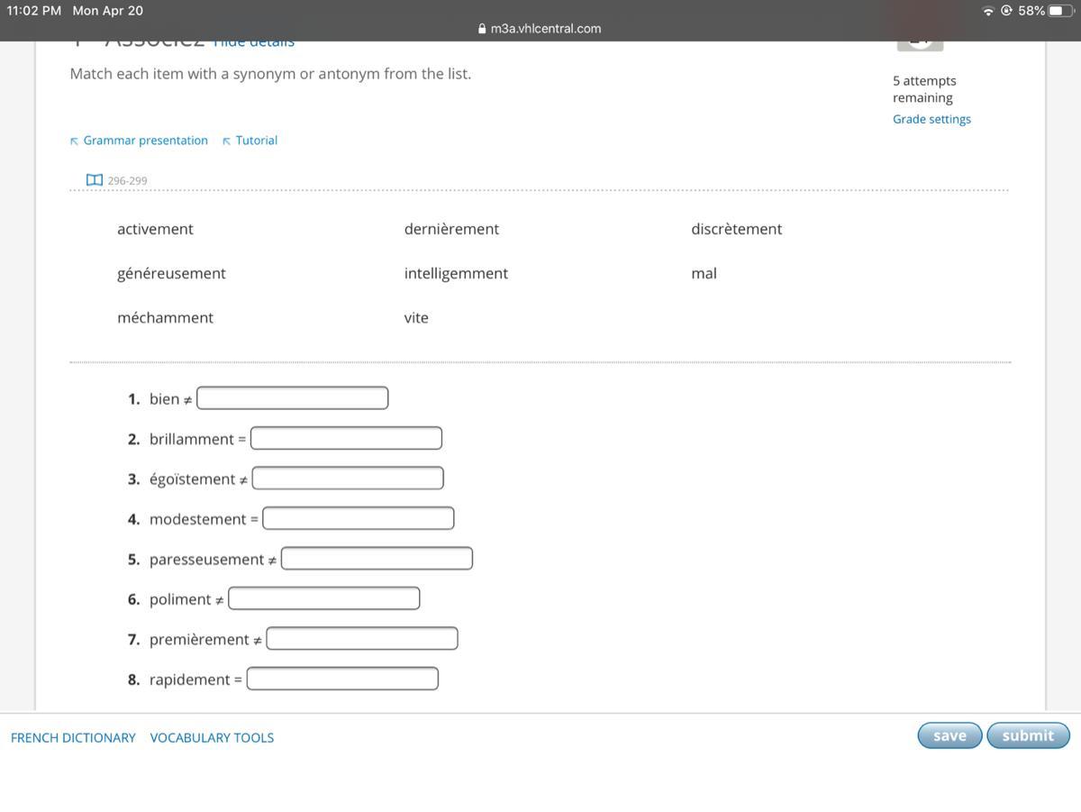Click the égoïstement prompt label
This screenshot has height=812, width=1081.
point(193,479)
